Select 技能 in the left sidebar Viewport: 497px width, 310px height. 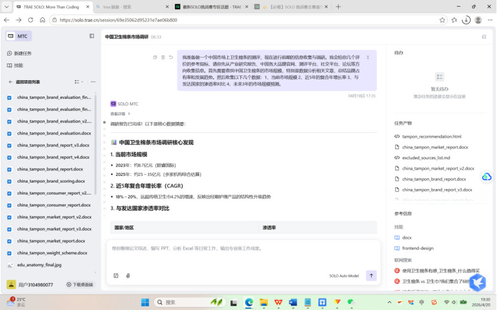coord(19,66)
